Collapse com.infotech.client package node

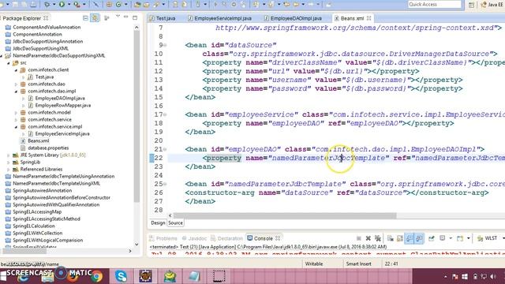[16, 70]
